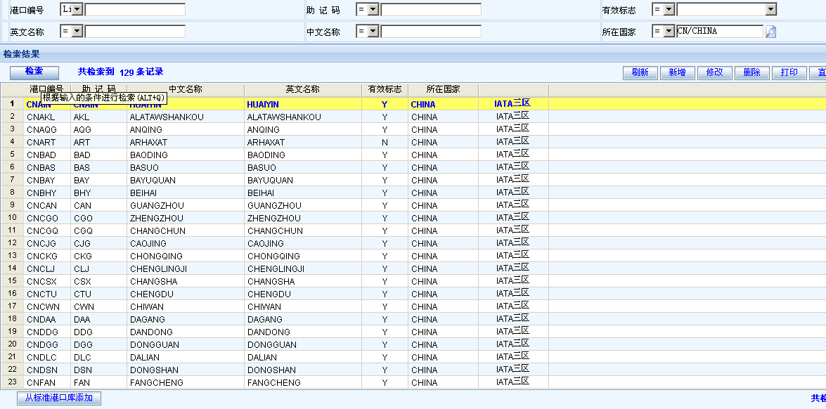The height and width of the screenshot is (409, 826).
Task: Open the 港口编号 operator dropdown
Action: click(77, 10)
